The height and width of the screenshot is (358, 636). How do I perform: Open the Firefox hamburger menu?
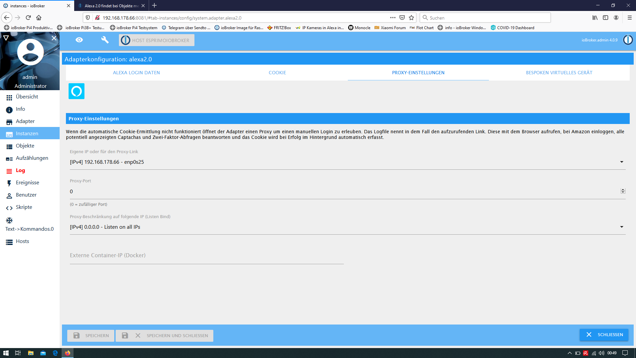[x=630, y=18]
